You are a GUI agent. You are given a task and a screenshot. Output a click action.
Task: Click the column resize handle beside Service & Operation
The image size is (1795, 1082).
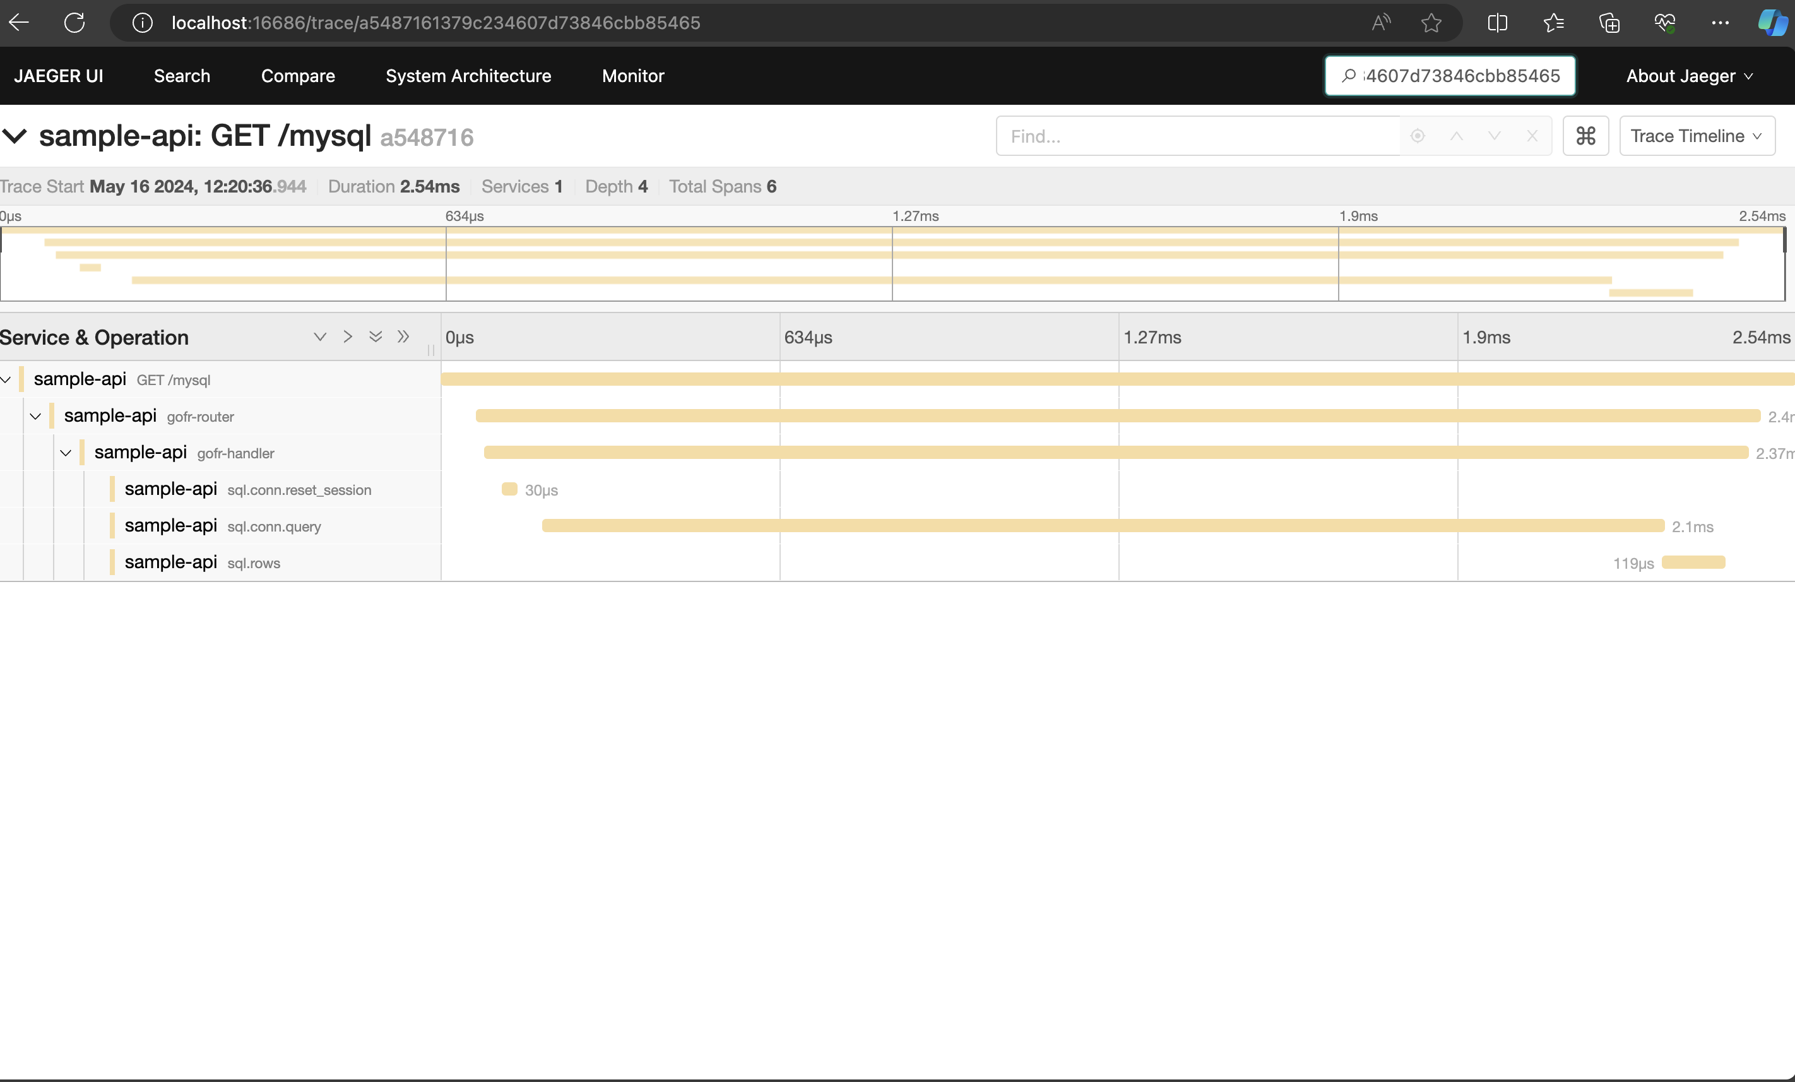431,350
